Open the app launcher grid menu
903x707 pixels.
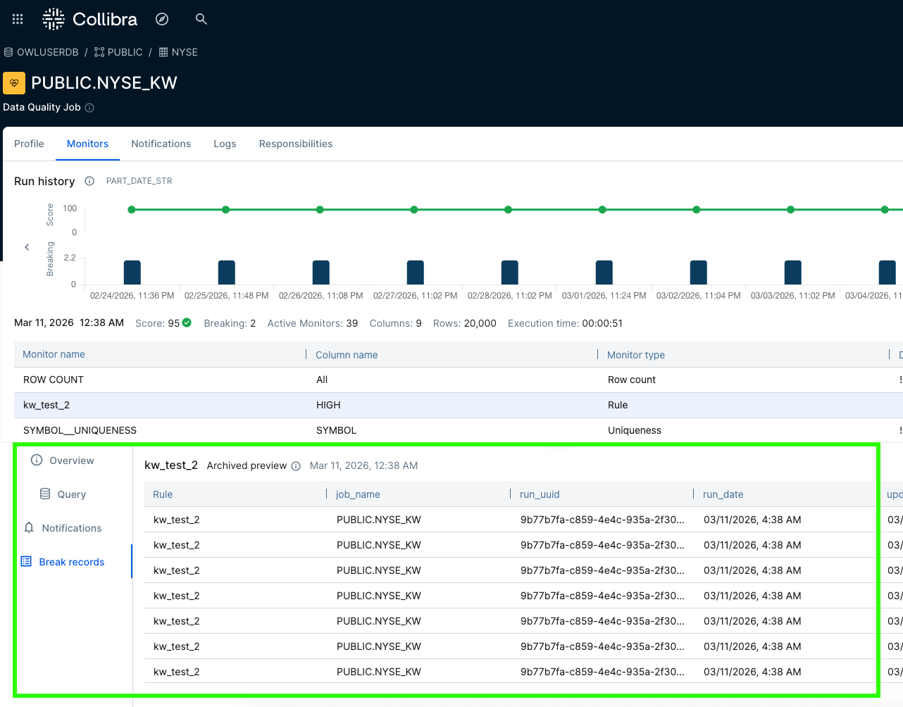[17, 19]
